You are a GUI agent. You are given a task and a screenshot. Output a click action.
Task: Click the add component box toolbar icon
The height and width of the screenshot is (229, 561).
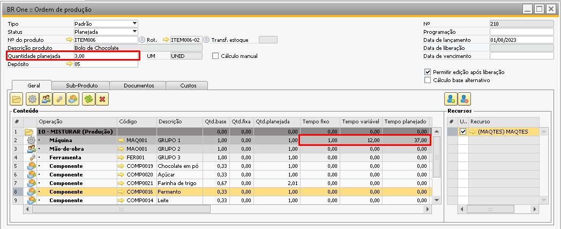coord(73,99)
